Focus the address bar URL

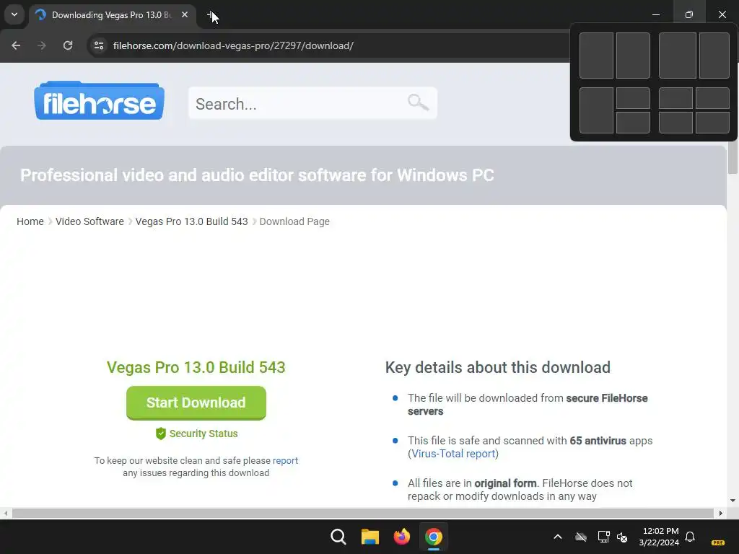tap(233, 45)
